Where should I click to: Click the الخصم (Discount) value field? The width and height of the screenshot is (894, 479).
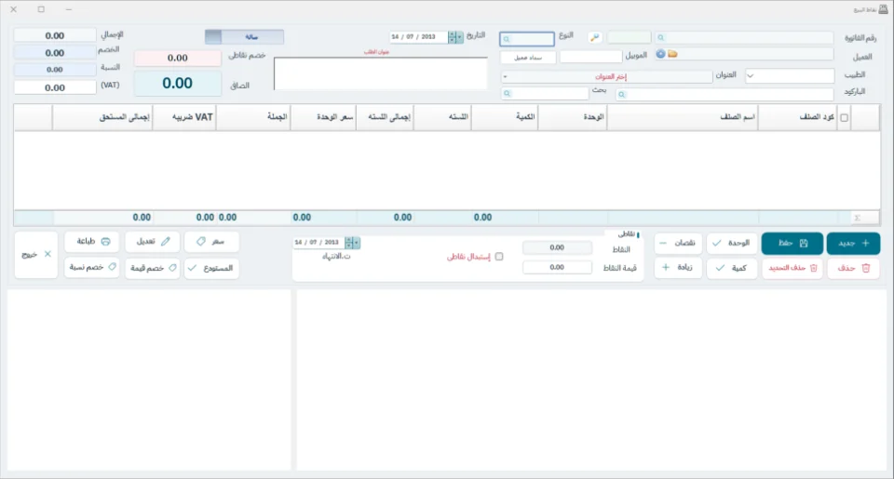[55, 53]
